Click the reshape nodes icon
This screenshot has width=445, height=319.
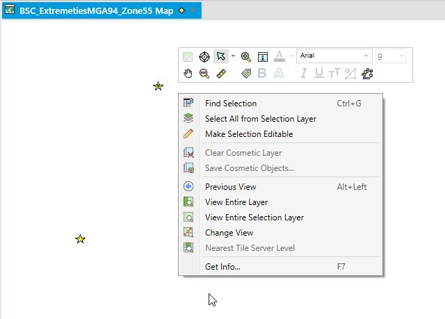tap(368, 73)
